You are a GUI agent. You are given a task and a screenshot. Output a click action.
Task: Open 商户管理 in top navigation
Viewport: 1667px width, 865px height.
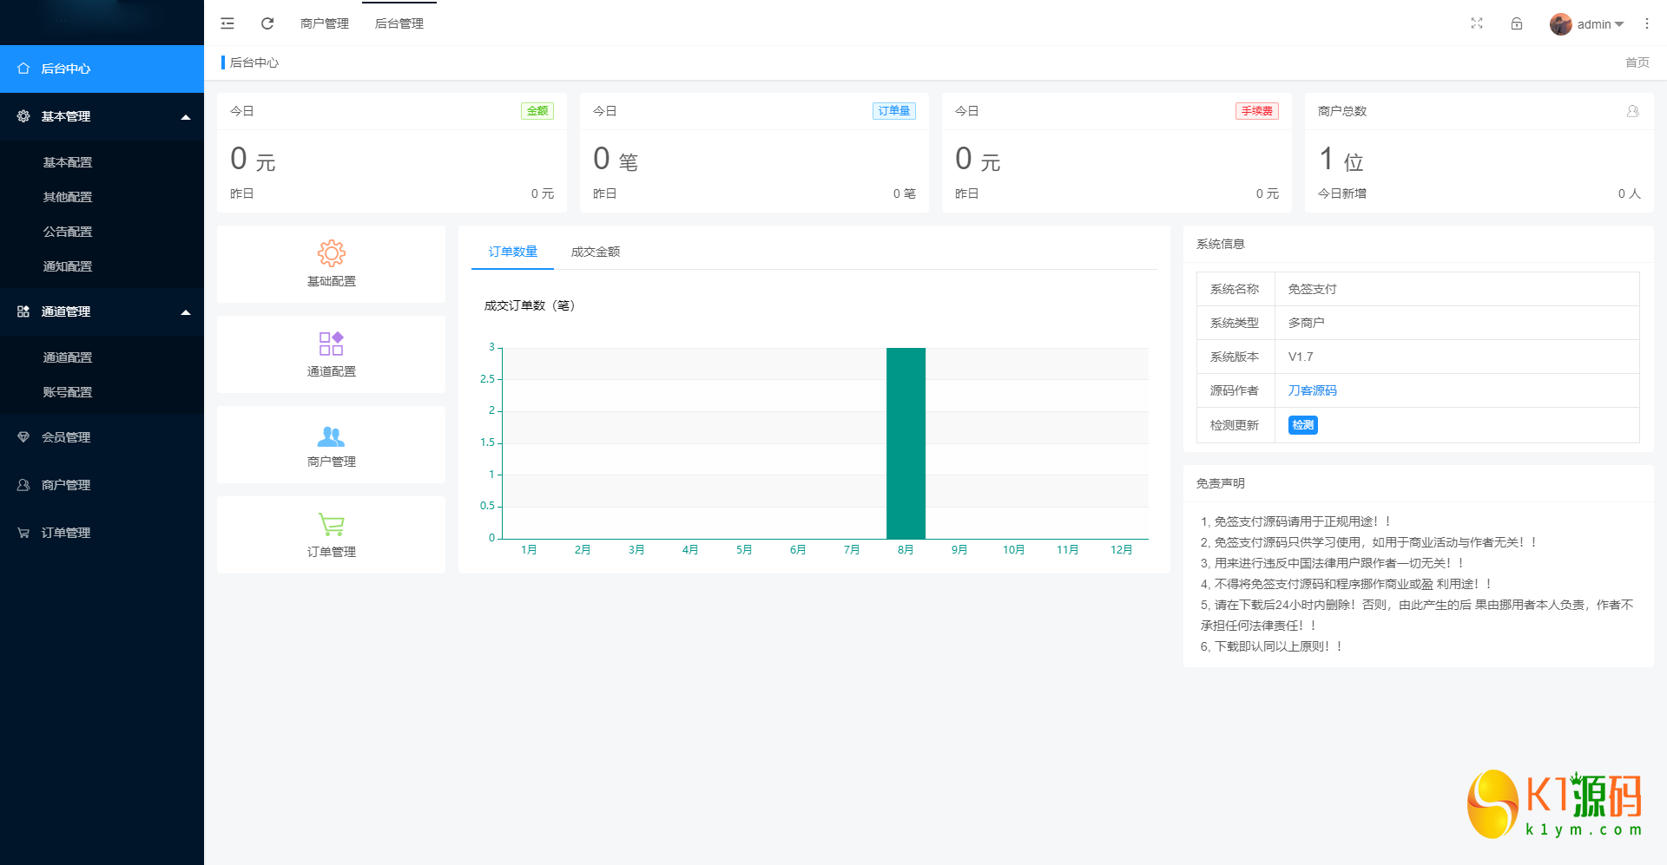325,23
